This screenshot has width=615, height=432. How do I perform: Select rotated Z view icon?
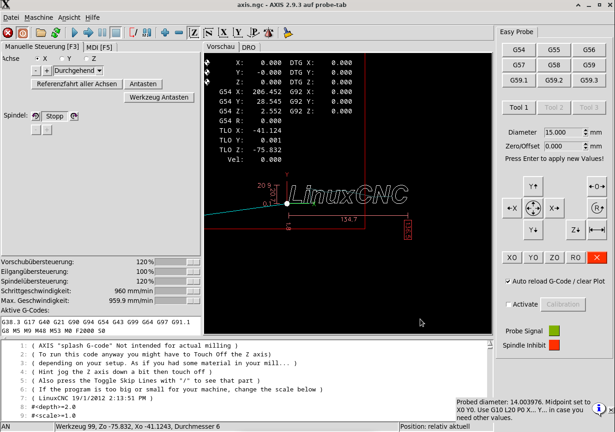208,33
